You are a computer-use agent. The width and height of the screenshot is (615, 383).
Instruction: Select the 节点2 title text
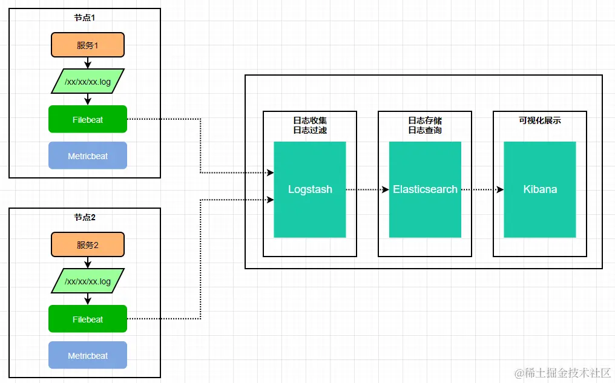(x=85, y=217)
